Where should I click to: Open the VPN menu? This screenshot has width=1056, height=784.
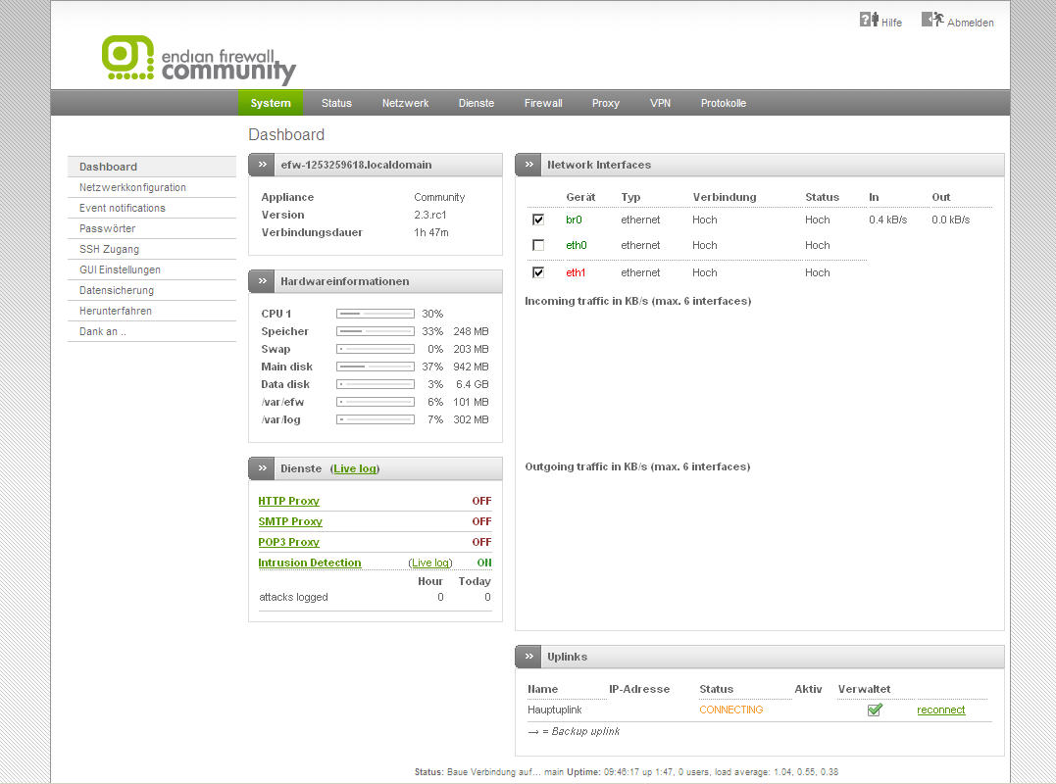point(660,103)
